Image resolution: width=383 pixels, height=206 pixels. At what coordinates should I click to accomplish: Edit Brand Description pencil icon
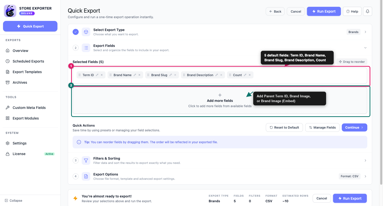pos(217,75)
